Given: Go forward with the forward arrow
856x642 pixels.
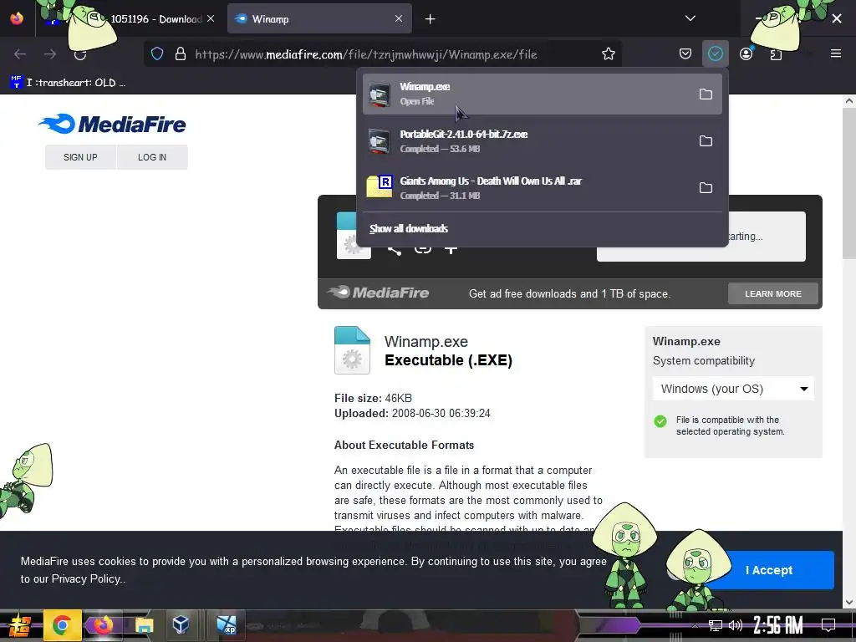Looking at the screenshot, I should [x=50, y=54].
